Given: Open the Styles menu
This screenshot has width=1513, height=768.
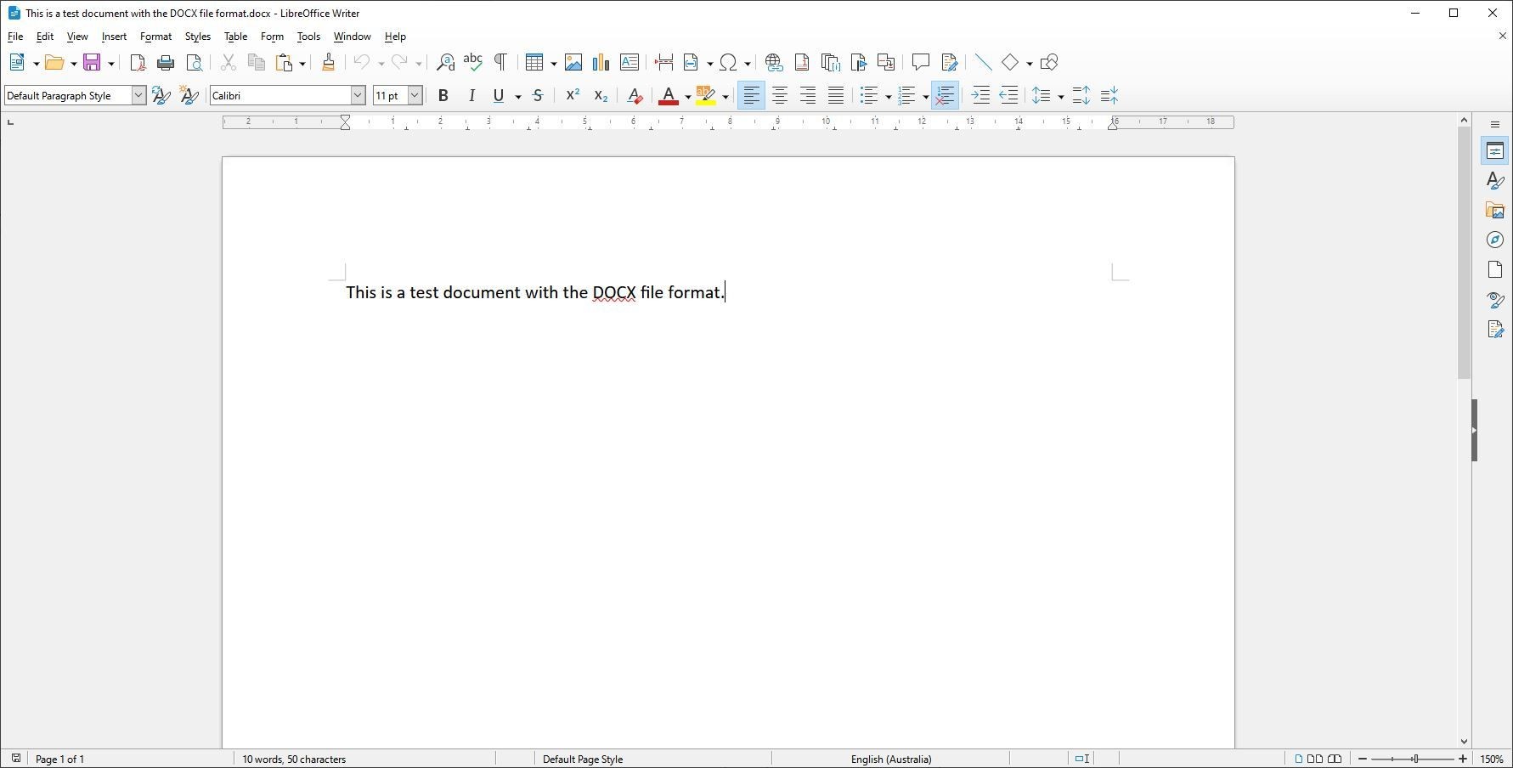Looking at the screenshot, I should coord(198,37).
